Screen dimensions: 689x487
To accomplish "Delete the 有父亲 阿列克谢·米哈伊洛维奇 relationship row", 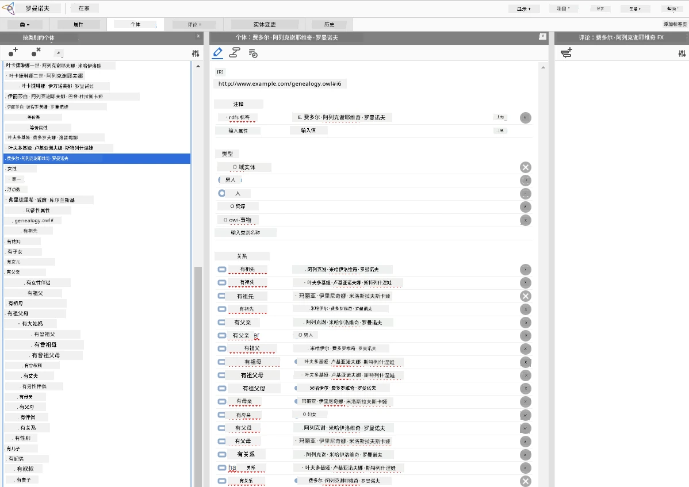I will pyautogui.click(x=526, y=323).
